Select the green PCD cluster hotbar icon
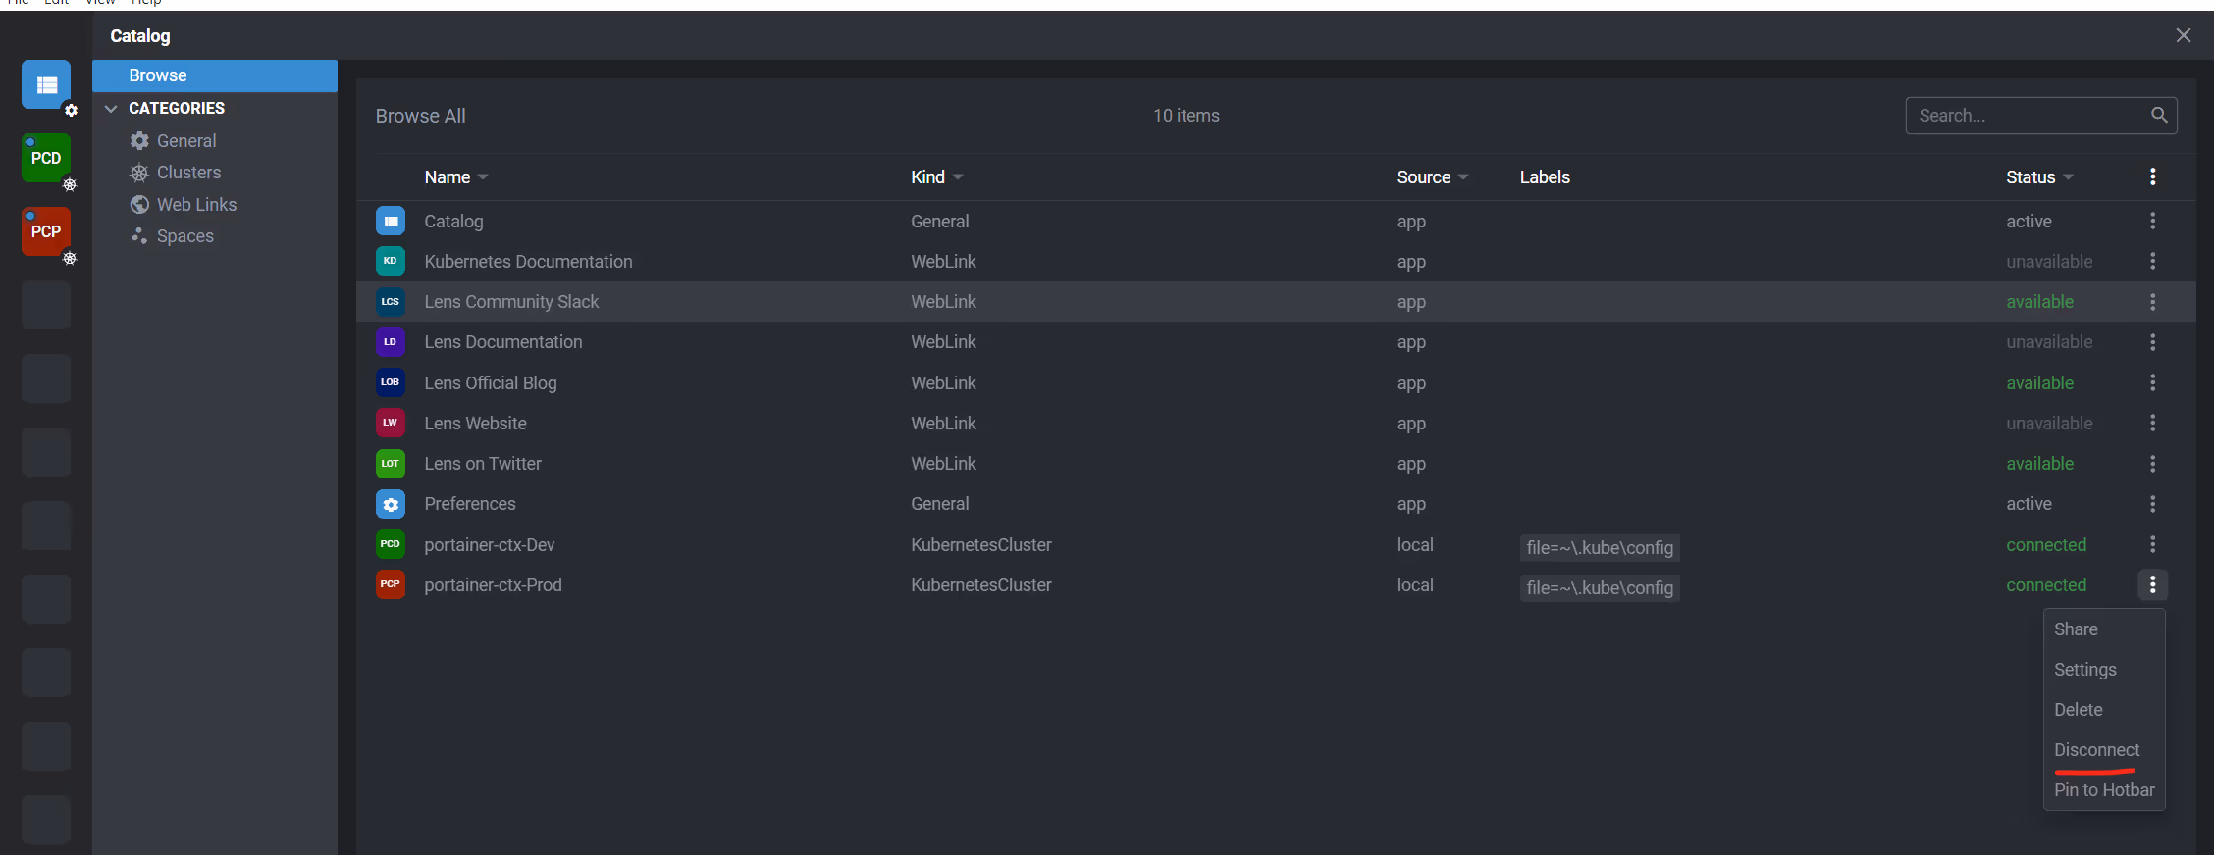The height and width of the screenshot is (855, 2214). pyautogui.click(x=46, y=158)
